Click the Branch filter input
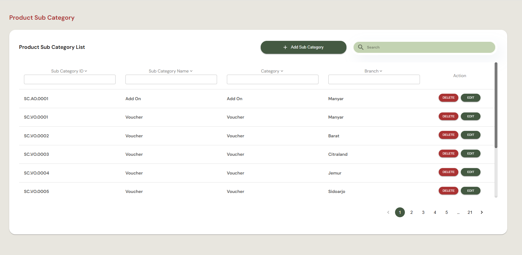The width and height of the screenshot is (522, 255). (x=374, y=79)
